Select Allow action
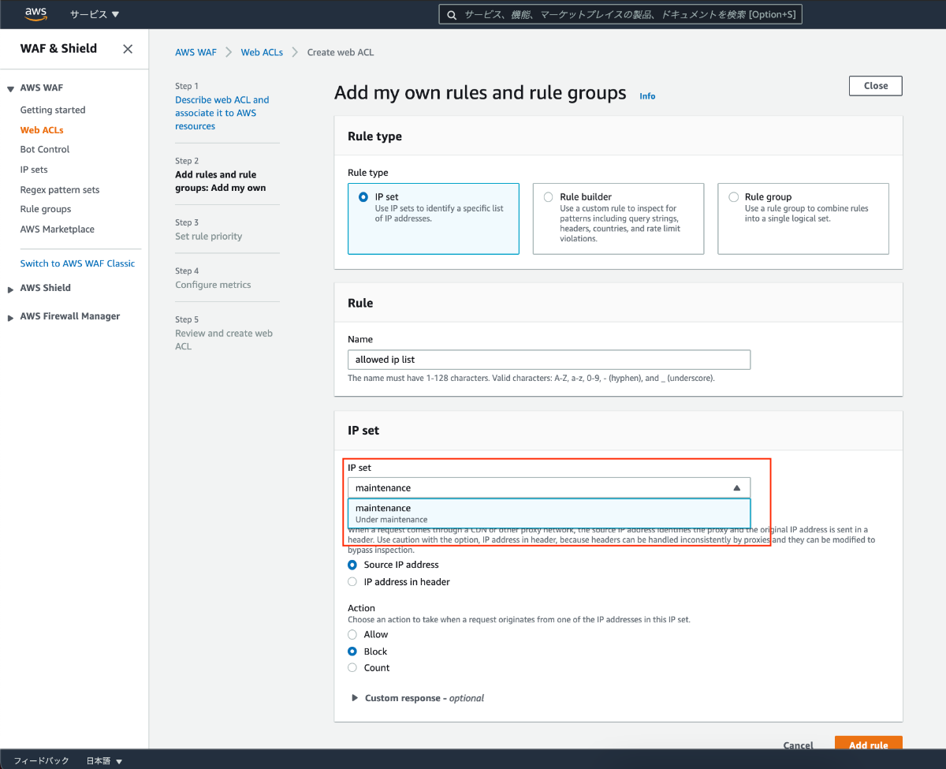 point(352,635)
